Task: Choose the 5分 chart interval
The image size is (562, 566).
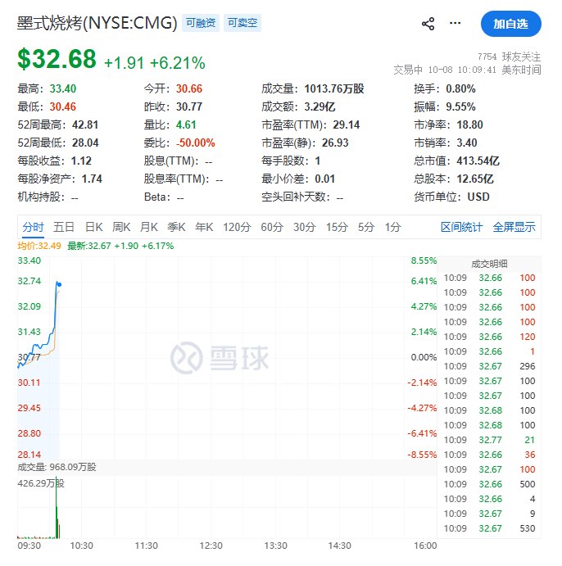Action: coord(366,227)
